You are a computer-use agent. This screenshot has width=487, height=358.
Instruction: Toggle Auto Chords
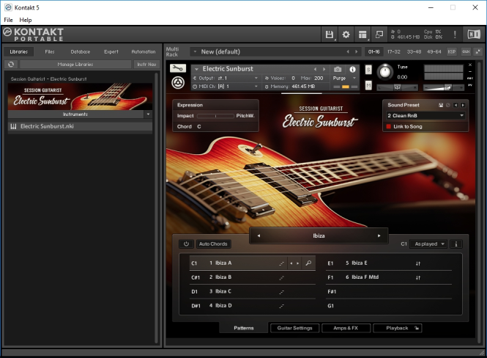click(213, 244)
